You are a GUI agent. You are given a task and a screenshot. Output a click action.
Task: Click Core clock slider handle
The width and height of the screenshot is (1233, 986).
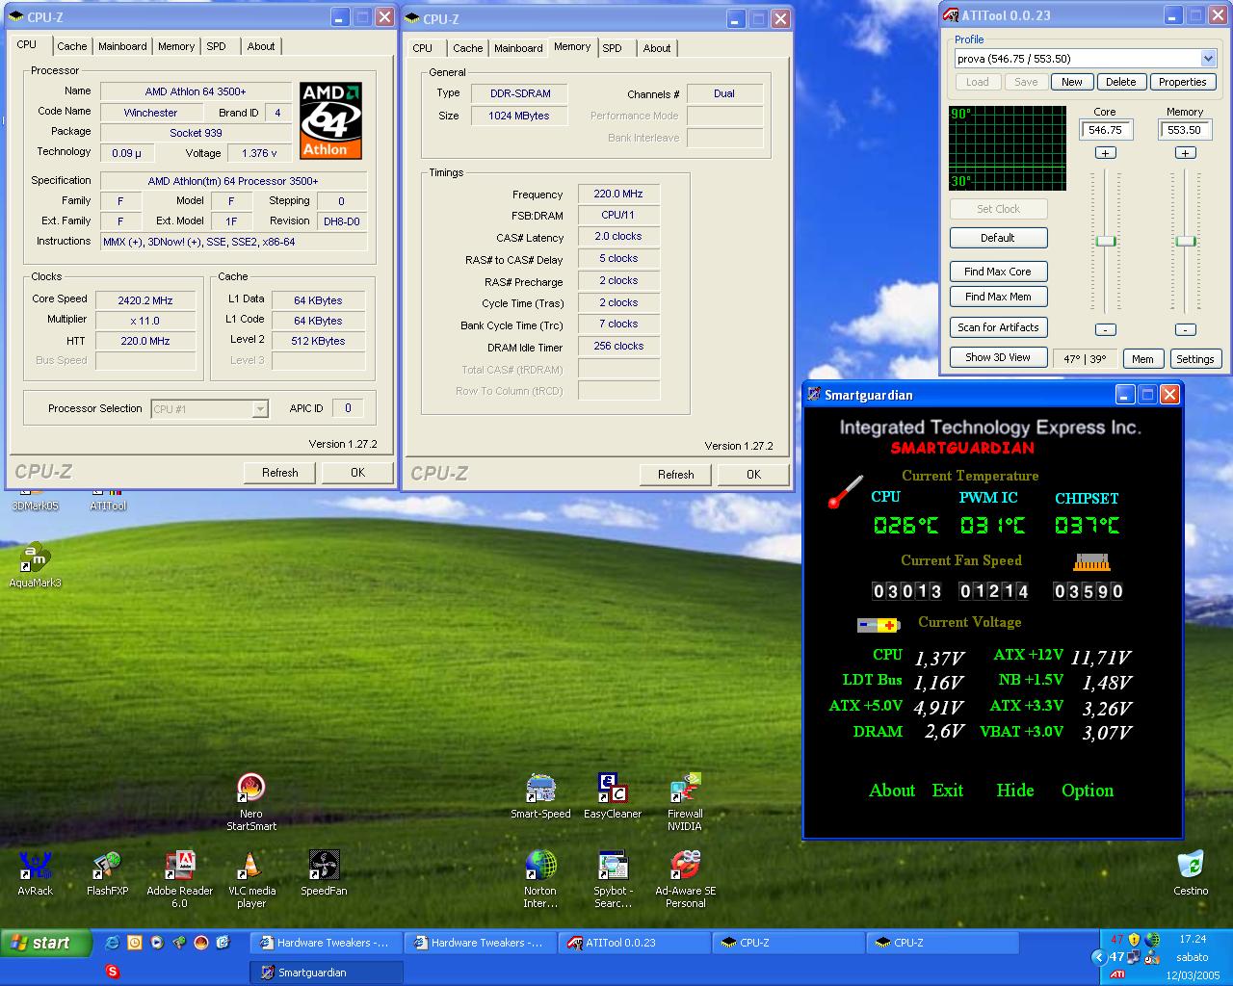tap(1106, 241)
